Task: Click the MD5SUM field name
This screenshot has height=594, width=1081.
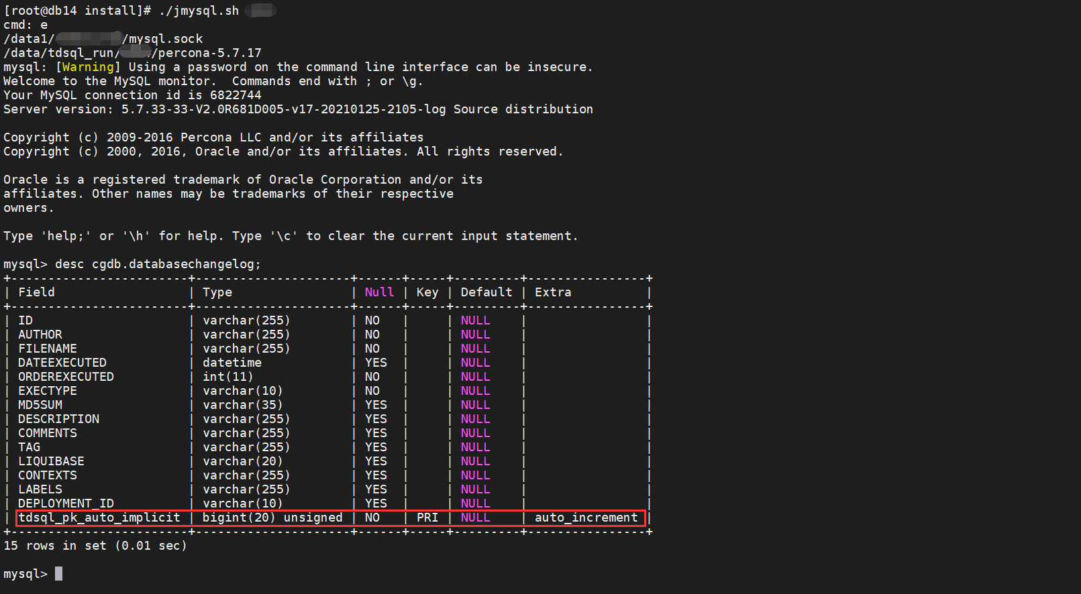Action: coord(40,405)
